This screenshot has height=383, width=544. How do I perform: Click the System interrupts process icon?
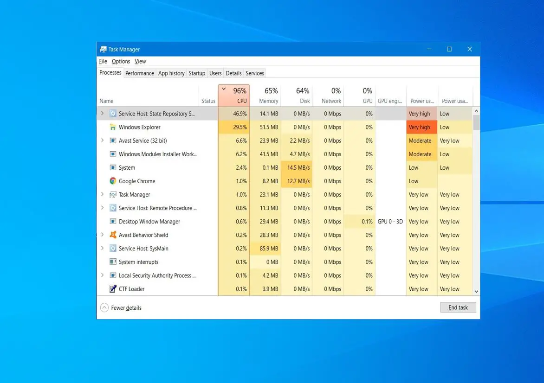coord(113,262)
